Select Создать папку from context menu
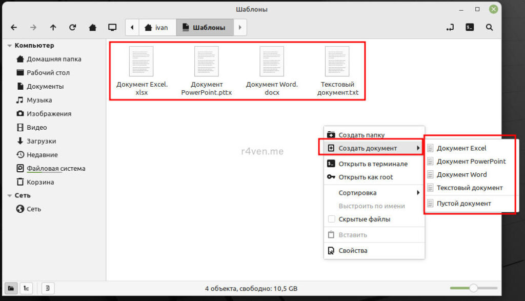 (x=361, y=135)
